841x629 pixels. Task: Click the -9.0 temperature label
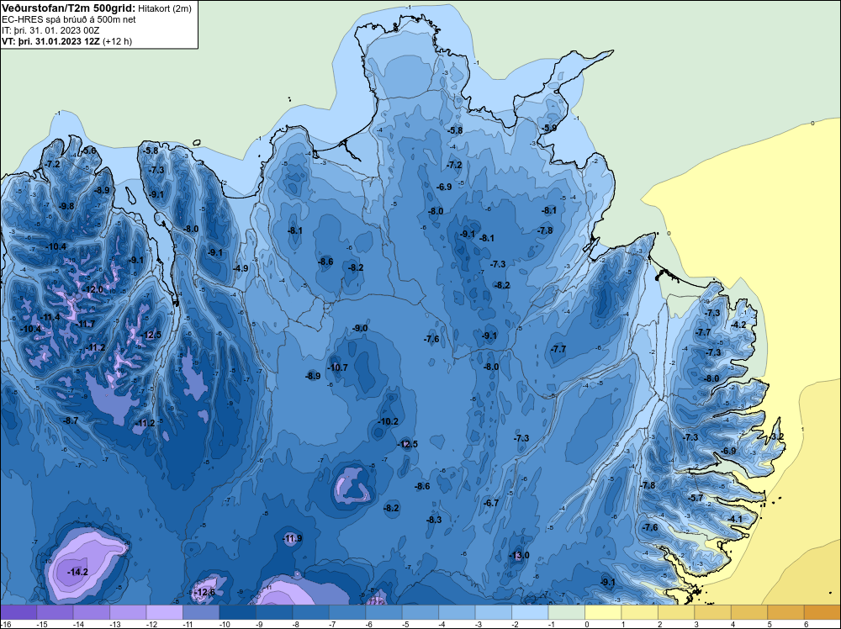[x=359, y=328]
